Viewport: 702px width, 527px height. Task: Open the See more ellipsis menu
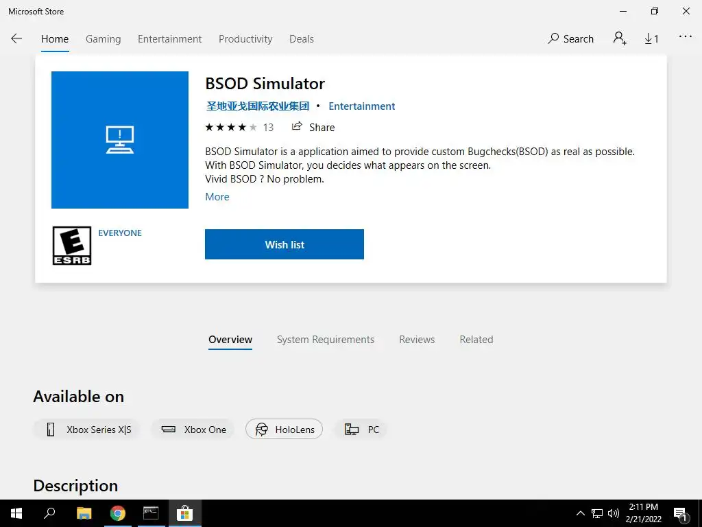pyautogui.click(x=685, y=37)
